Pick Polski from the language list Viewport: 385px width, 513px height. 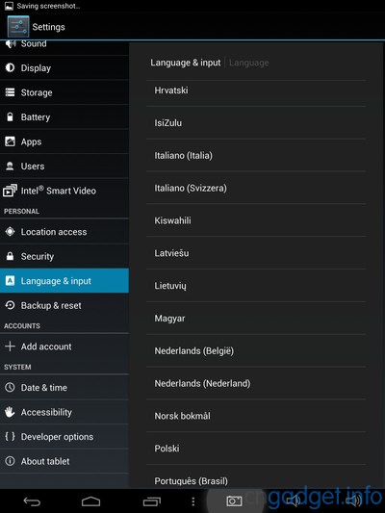[256, 449]
